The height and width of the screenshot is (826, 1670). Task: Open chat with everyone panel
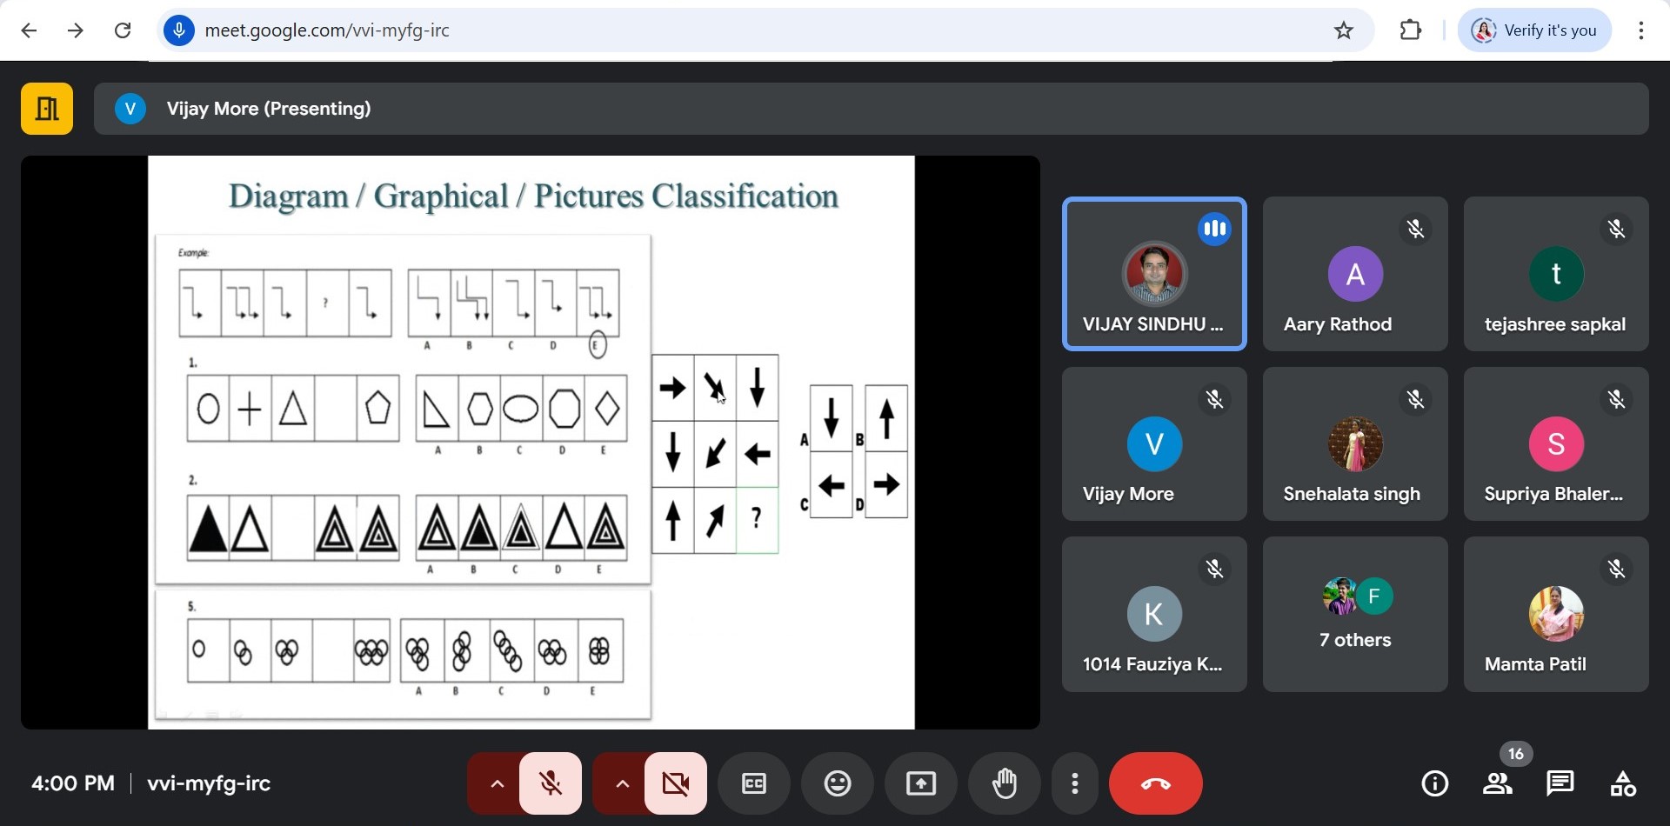1560,783
